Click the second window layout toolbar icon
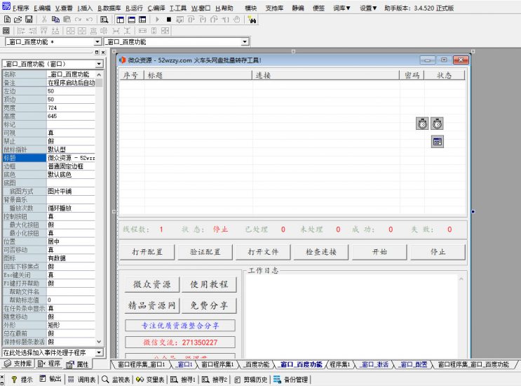 pyautogui.click(x=132, y=20)
